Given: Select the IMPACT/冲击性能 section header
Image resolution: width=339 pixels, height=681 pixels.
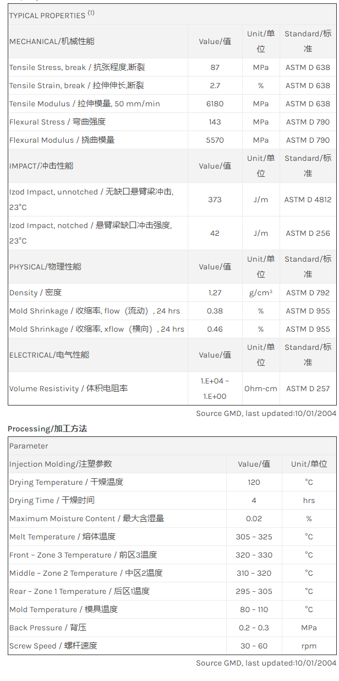Looking at the screenshot, I should [41, 166].
